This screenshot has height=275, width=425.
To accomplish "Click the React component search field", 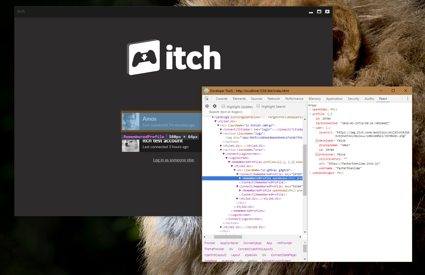I will pyautogui.click(x=229, y=112).
